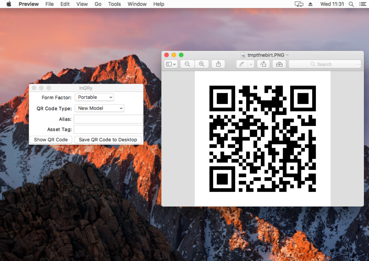Click the QR code image

(x=263, y=139)
